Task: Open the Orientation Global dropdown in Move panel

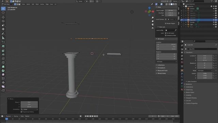Action: click(29, 109)
